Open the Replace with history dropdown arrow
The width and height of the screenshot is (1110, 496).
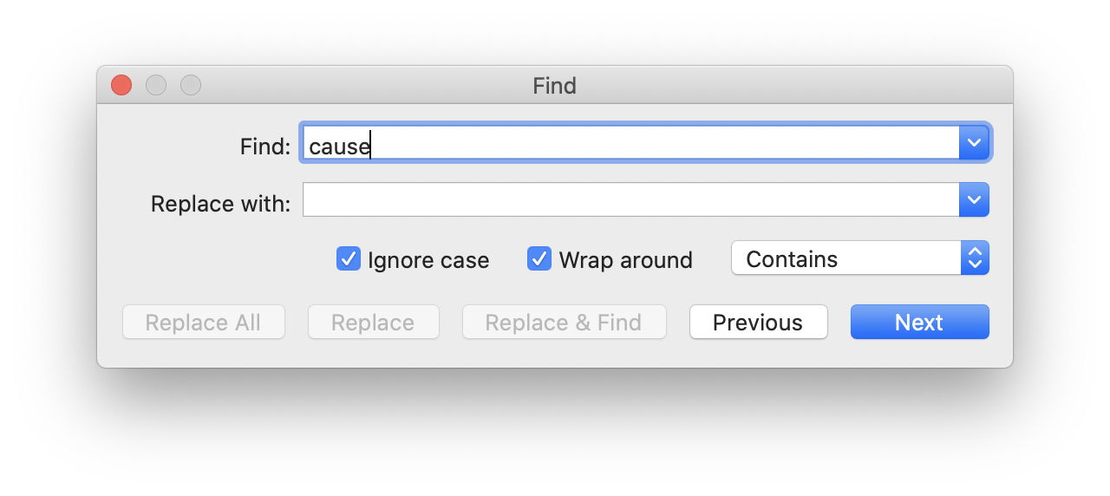click(x=974, y=200)
